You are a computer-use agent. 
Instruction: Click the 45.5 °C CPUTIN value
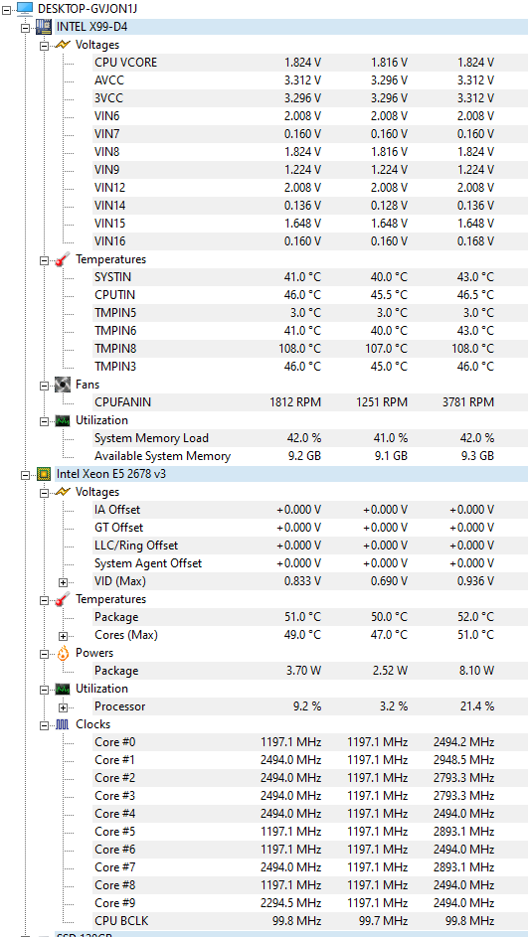click(x=389, y=295)
